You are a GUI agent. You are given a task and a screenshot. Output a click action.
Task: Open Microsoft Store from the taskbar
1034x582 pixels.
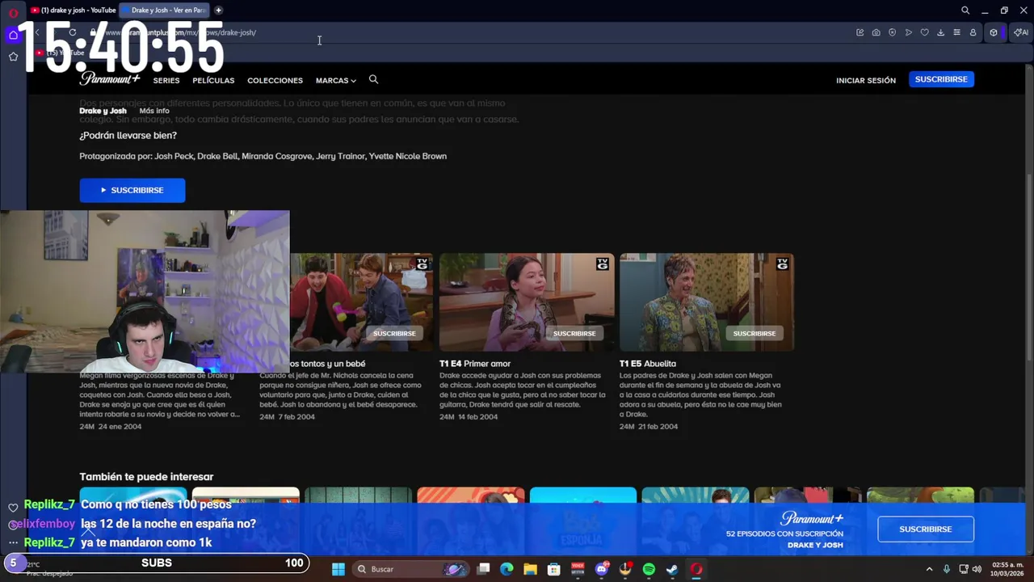554,569
